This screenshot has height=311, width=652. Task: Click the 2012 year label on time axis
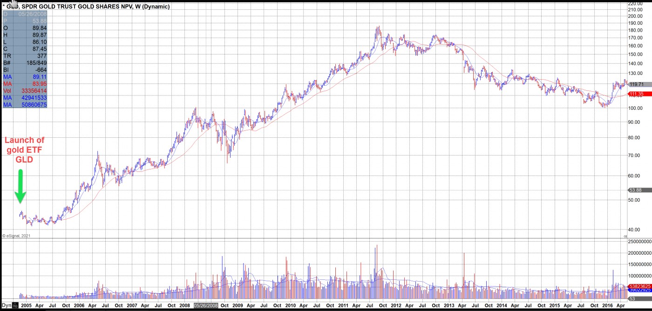click(x=396, y=306)
